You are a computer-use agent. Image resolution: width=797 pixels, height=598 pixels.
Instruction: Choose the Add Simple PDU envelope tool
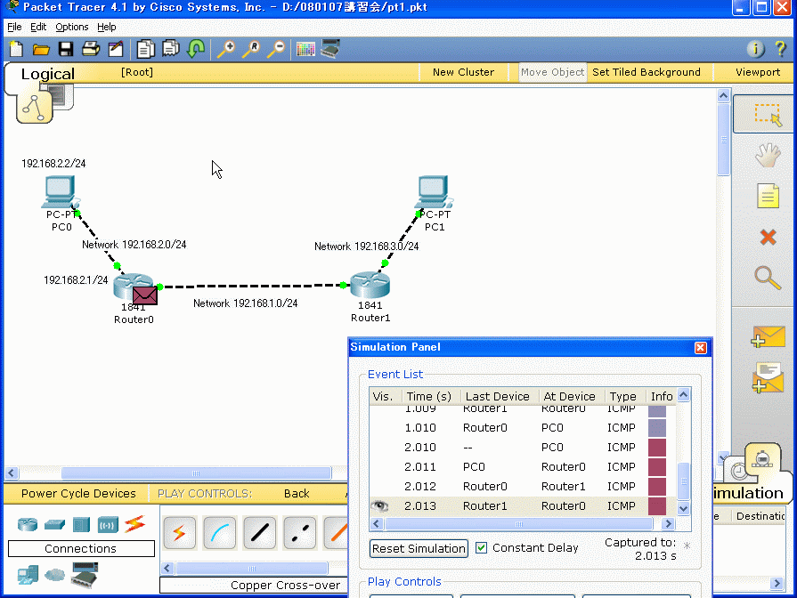click(768, 337)
